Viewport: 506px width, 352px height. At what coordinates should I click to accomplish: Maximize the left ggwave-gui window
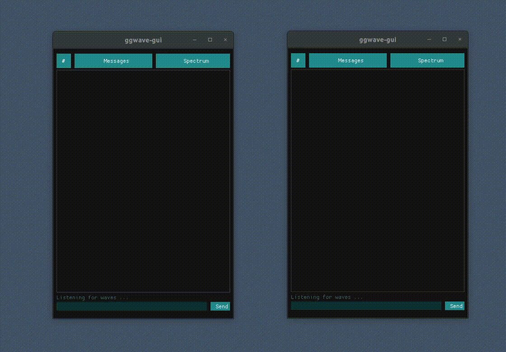pos(210,40)
